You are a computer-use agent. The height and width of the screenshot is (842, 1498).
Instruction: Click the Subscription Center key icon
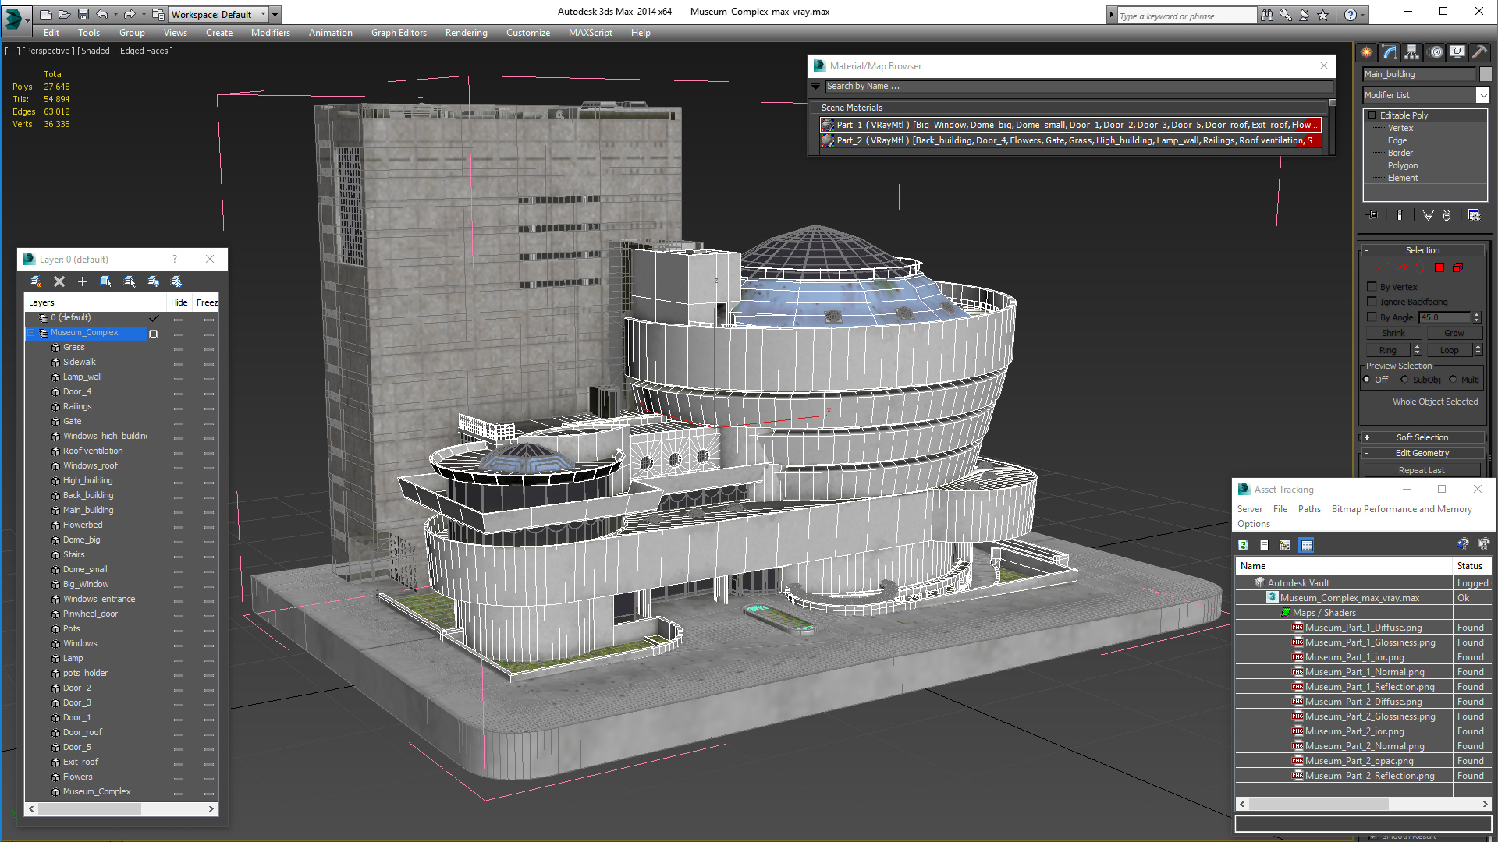tap(1286, 15)
